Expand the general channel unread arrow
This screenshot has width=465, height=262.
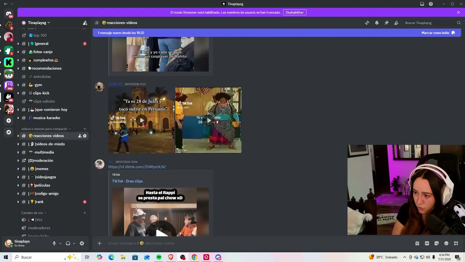18,44
